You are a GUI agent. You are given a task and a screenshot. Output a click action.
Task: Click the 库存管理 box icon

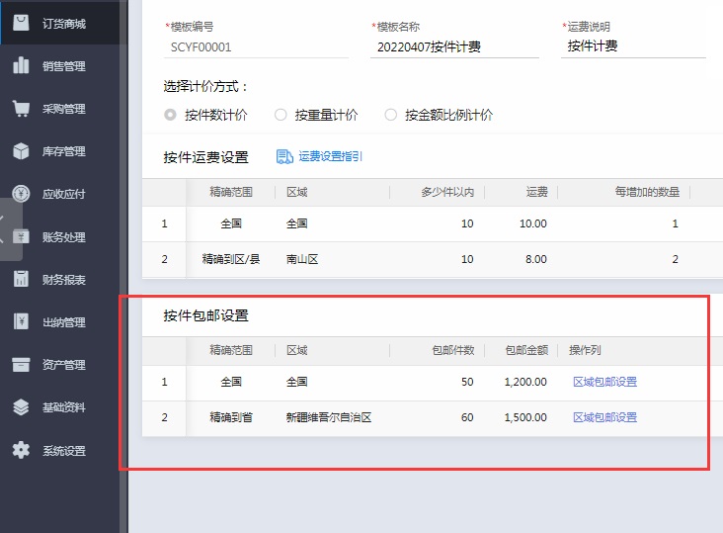click(x=21, y=151)
